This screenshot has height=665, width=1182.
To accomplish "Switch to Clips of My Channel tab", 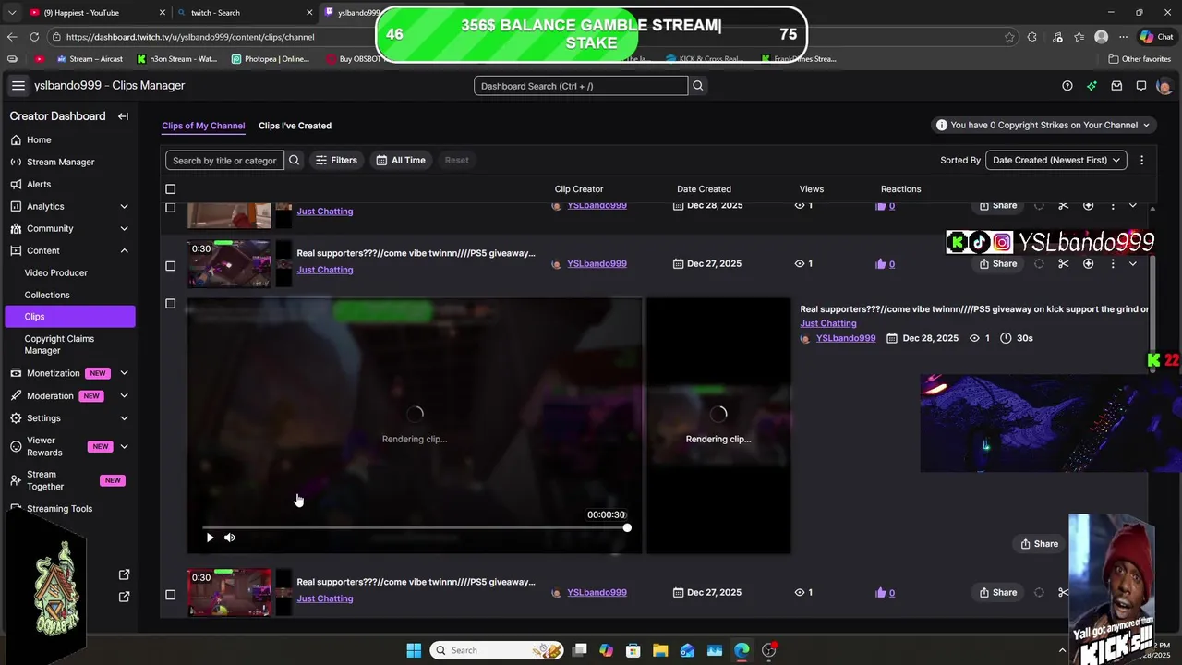I will tap(203, 126).
